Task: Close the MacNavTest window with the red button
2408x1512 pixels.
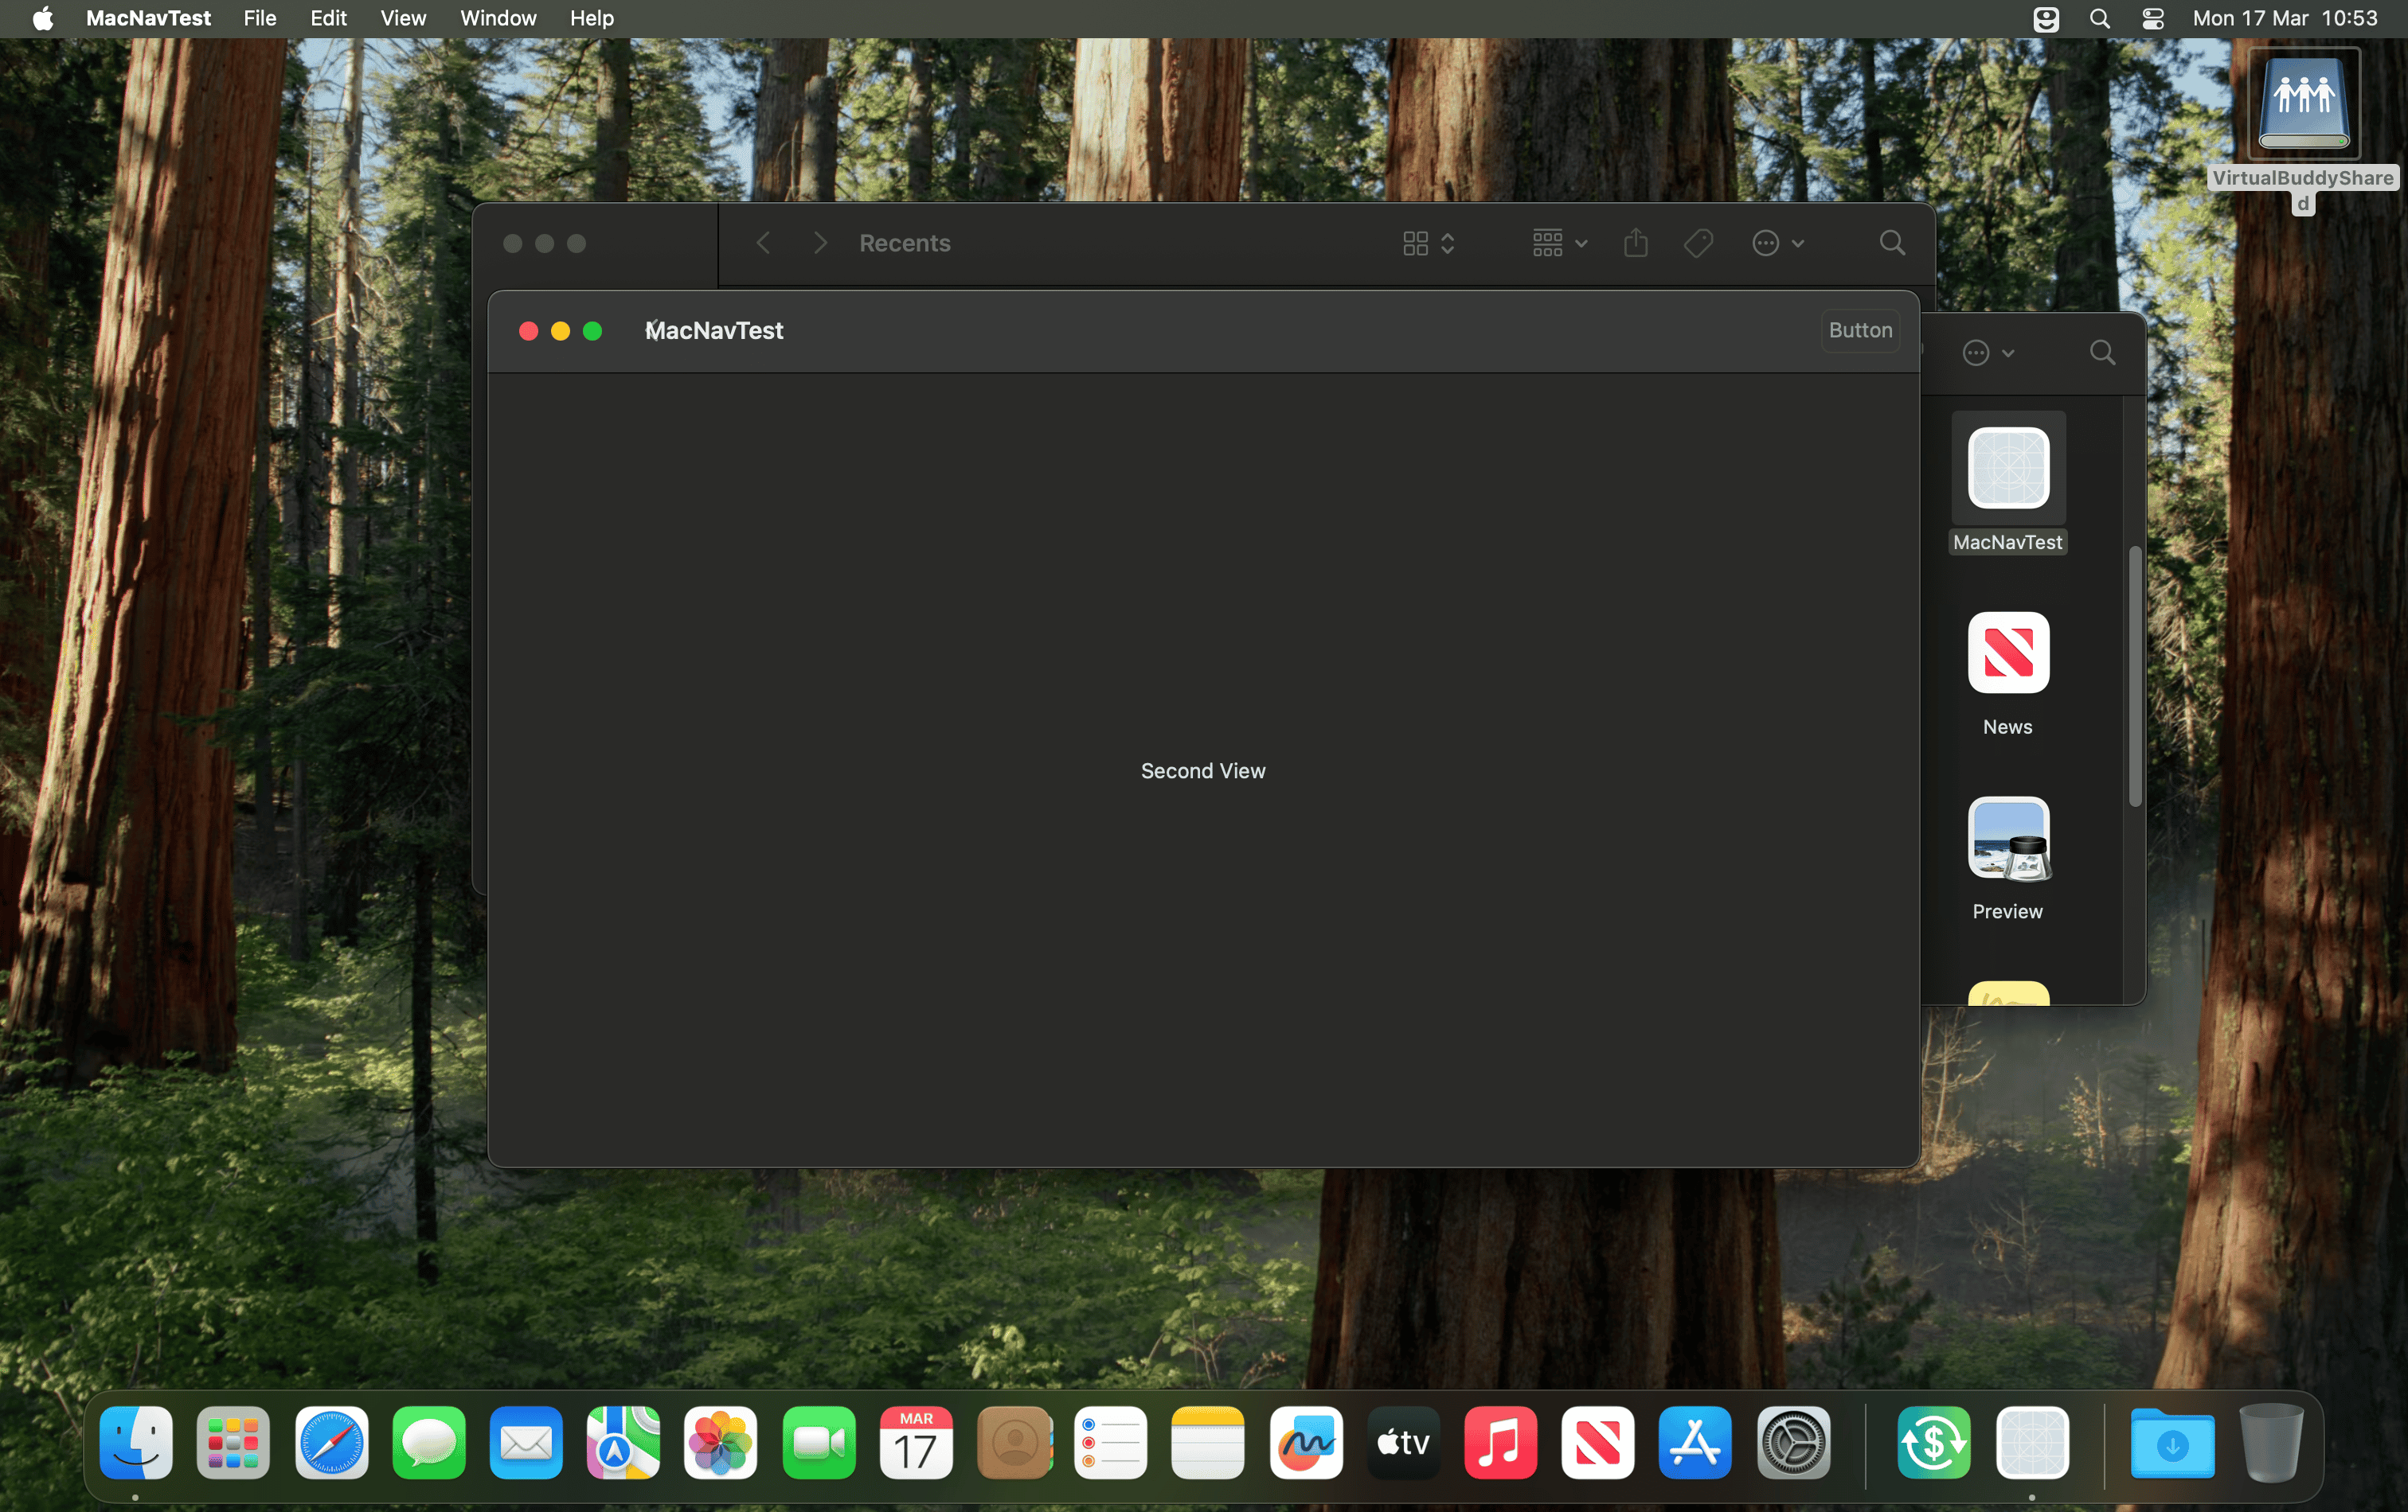Action: (528, 331)
